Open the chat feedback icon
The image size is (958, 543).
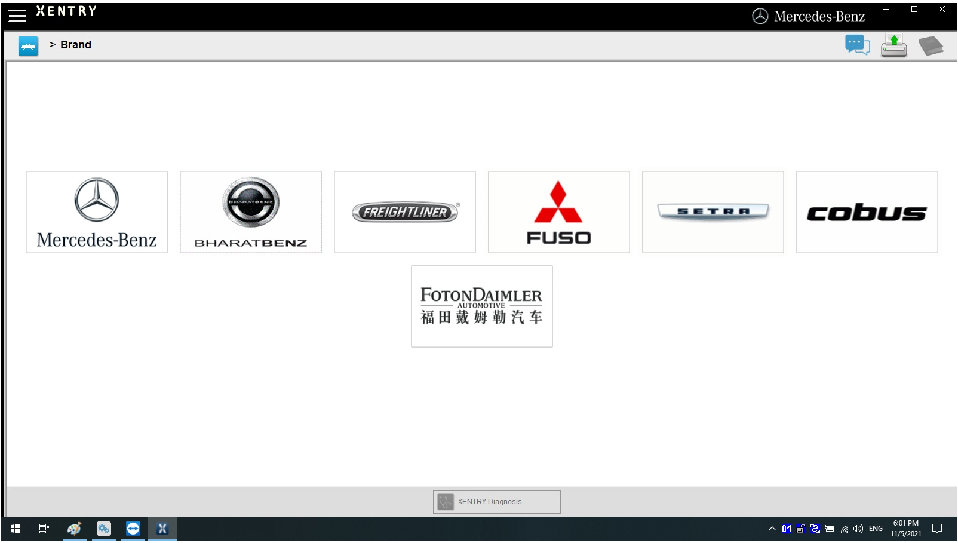coord(857,45)
